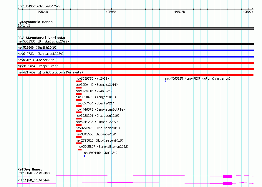Click the DGV Structural Variants track title
This screenshot has height=187, width=262.
pyautogui.click(x=41, y=38)
